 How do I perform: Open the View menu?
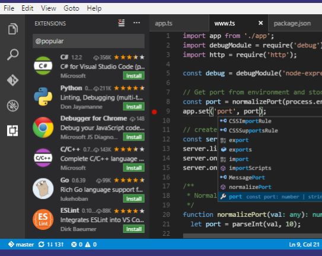[49, 8]
